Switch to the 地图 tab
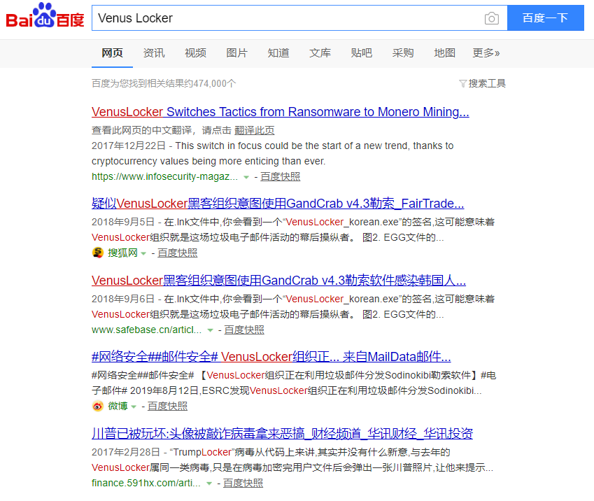 tap(445, 53)
